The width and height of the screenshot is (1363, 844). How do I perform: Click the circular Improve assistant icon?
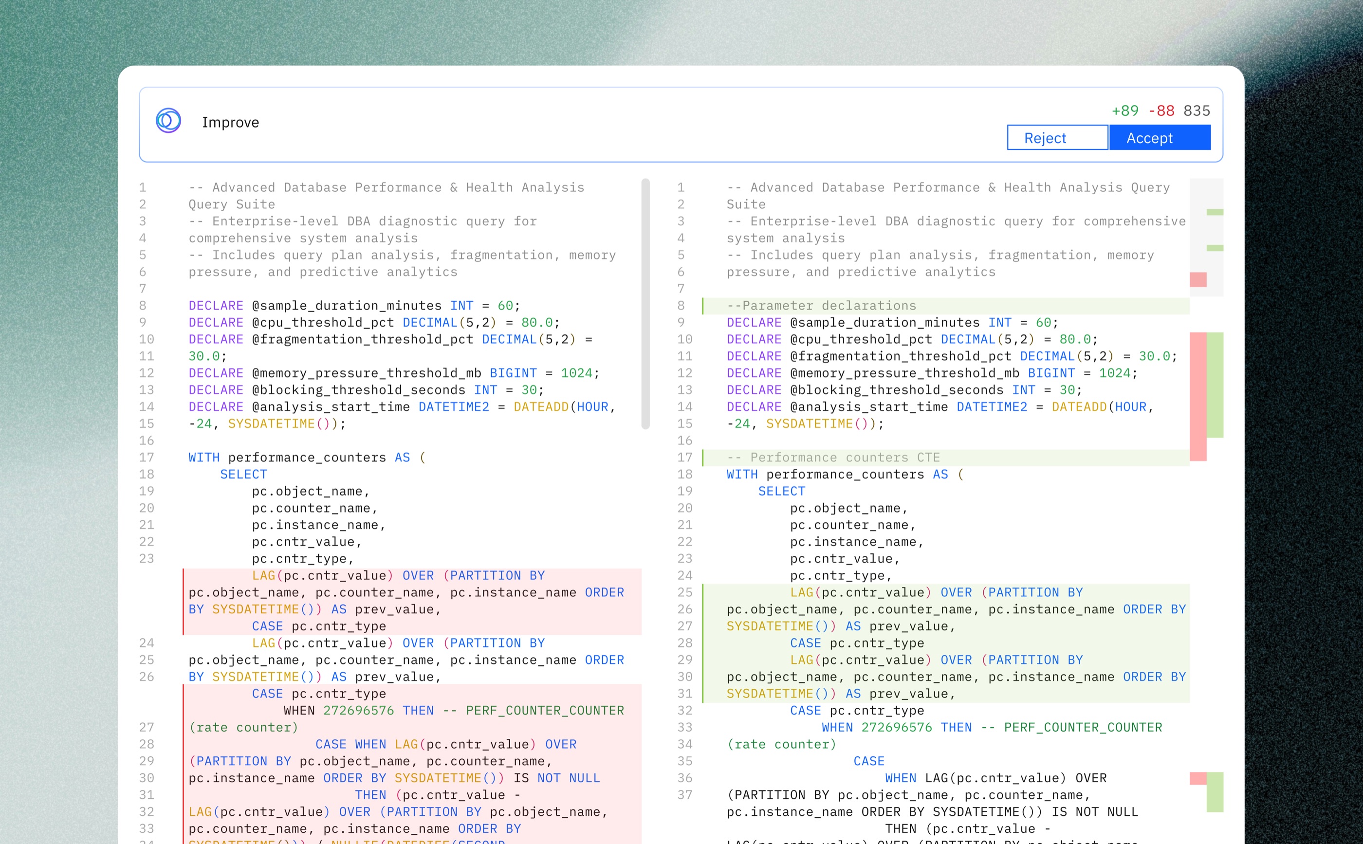pyautogui.click(x=168, y=121)
